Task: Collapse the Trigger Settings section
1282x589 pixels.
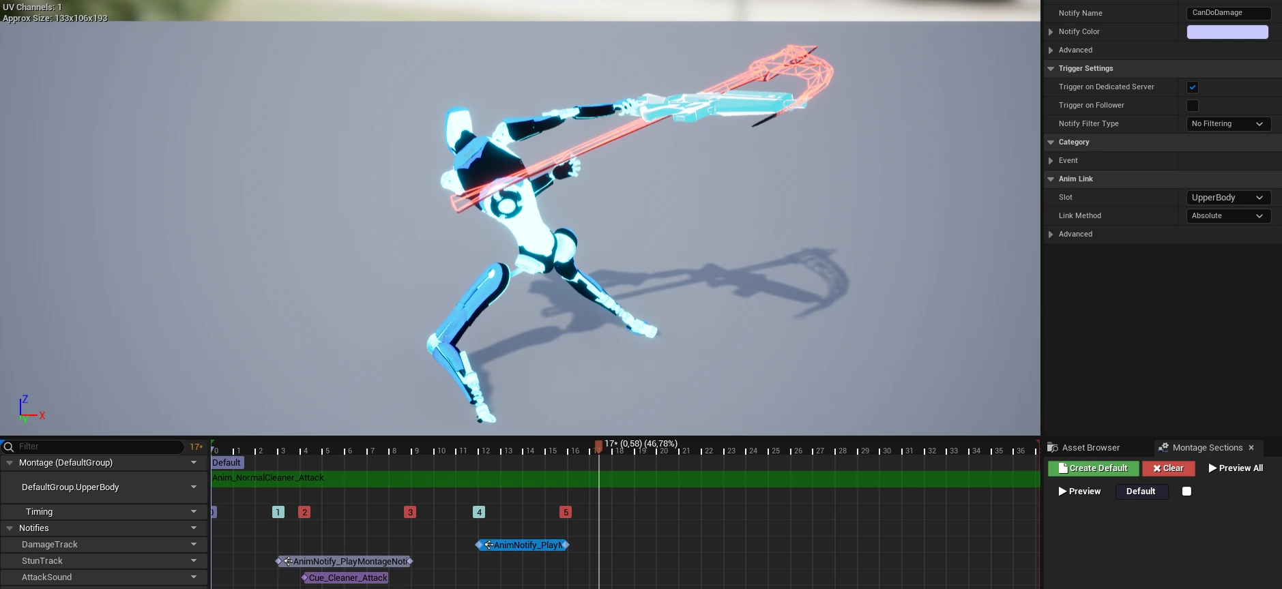Action: coord(1051,69)
